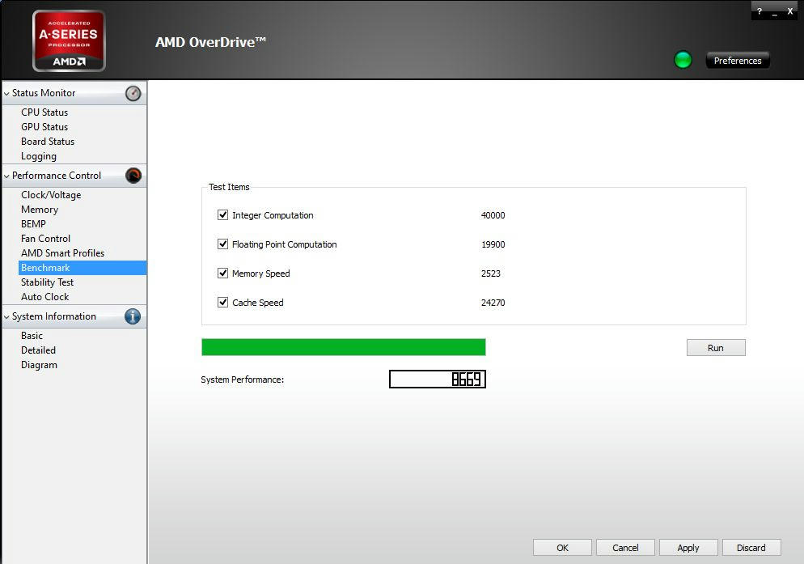Confirm with the OK button
Screen dimensions: 804x564
coord(562,548)
